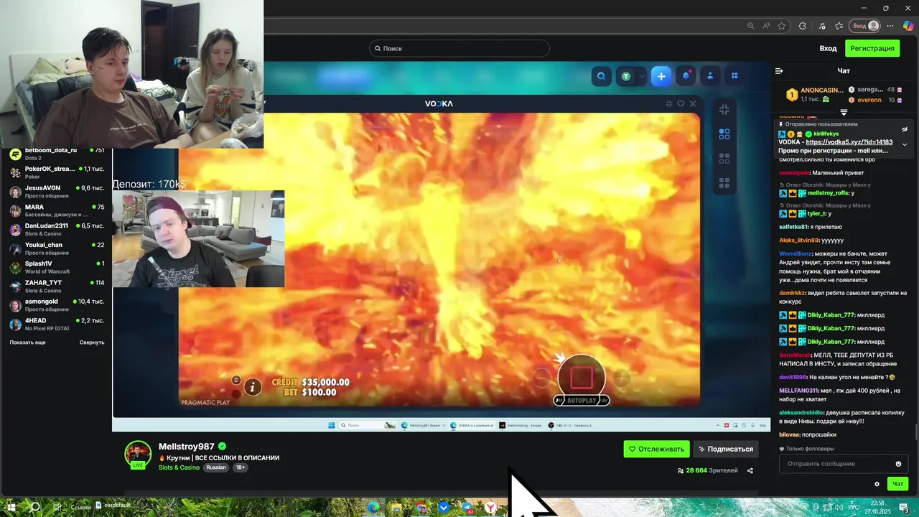Expand the pinned message chevron
This screenshot has height=517, width=919.
click(x=905, y=144)
